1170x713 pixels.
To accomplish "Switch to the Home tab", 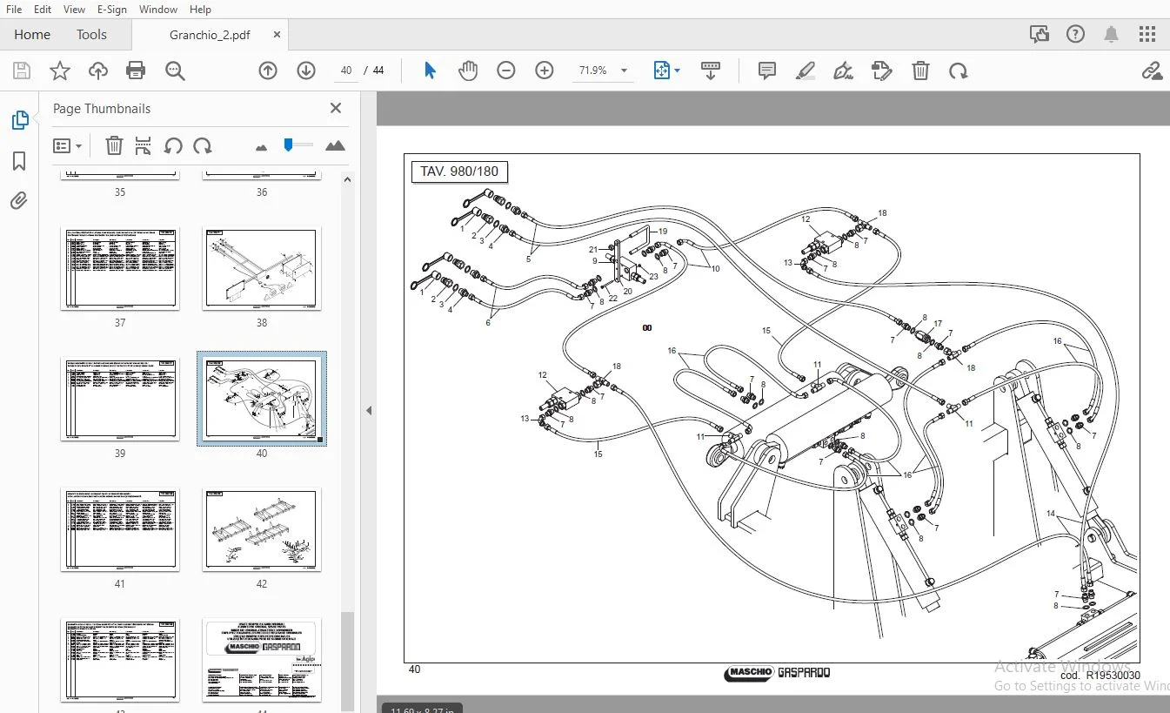I will 32,35.
